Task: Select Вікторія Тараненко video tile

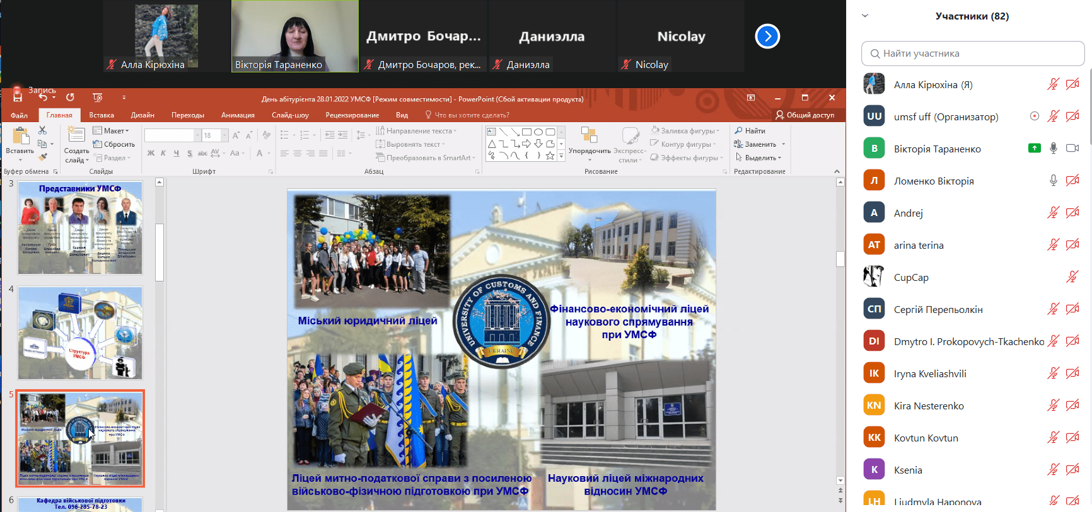Action: pyautogui.click(x=295, y=36)
